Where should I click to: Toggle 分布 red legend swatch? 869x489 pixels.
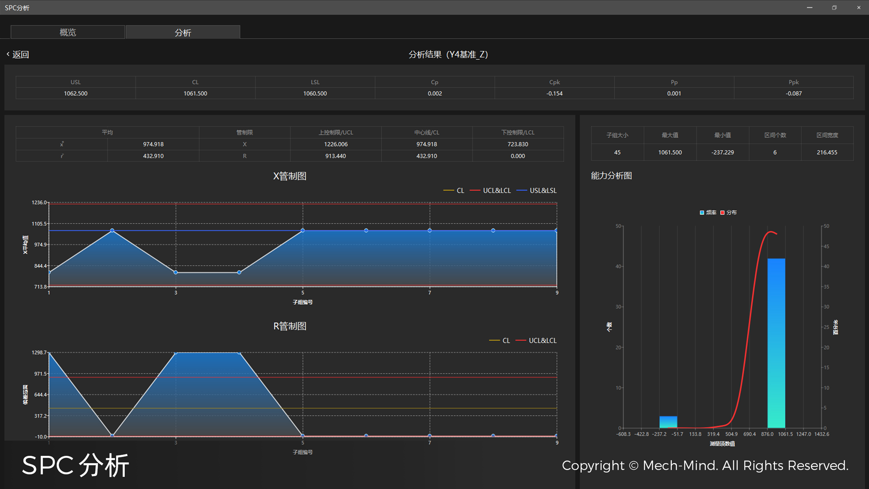723,212
